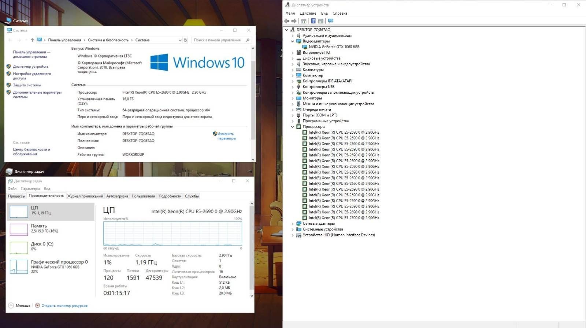The width and height of the screenshot is (586, 328).
Task: Click the Меньше collapse arrow icon
Action: coord(11,305)
